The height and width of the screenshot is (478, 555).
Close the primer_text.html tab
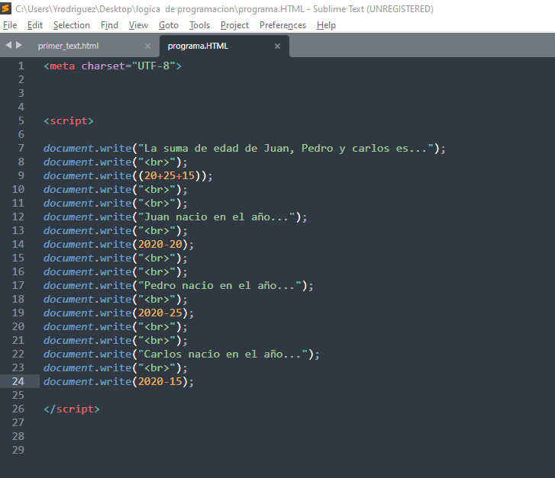[147, 47]
